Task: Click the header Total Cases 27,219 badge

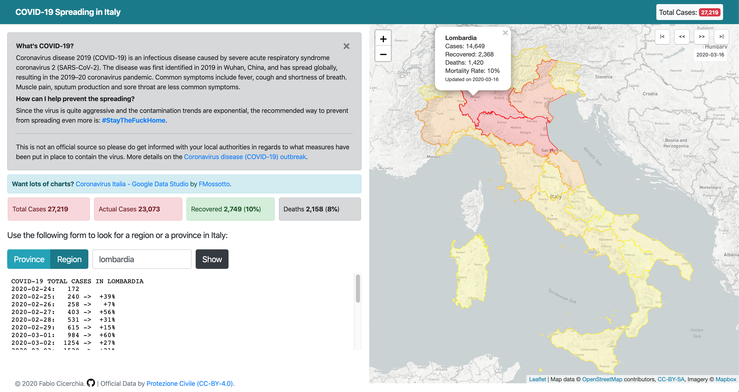Action: pyautogui.click(x=689, y=12)
